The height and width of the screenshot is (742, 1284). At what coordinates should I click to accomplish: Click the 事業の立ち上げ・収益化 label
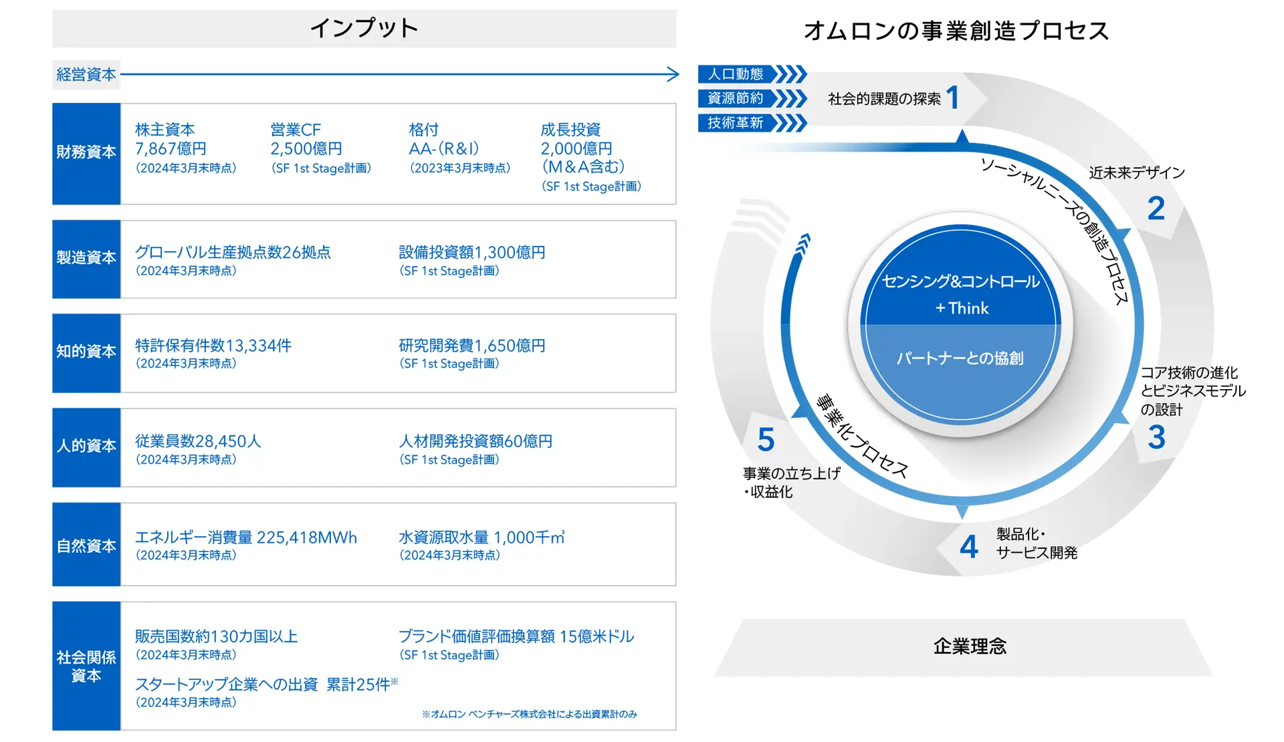[x=791, y=483]
